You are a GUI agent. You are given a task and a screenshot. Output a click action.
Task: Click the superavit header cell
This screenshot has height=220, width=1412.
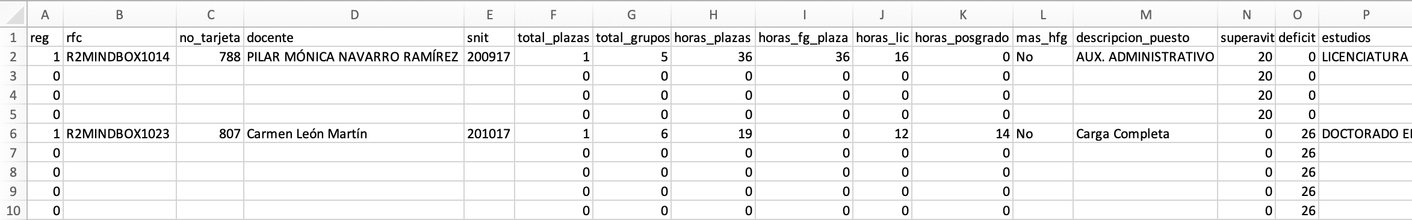click(x=1246, y=37)
